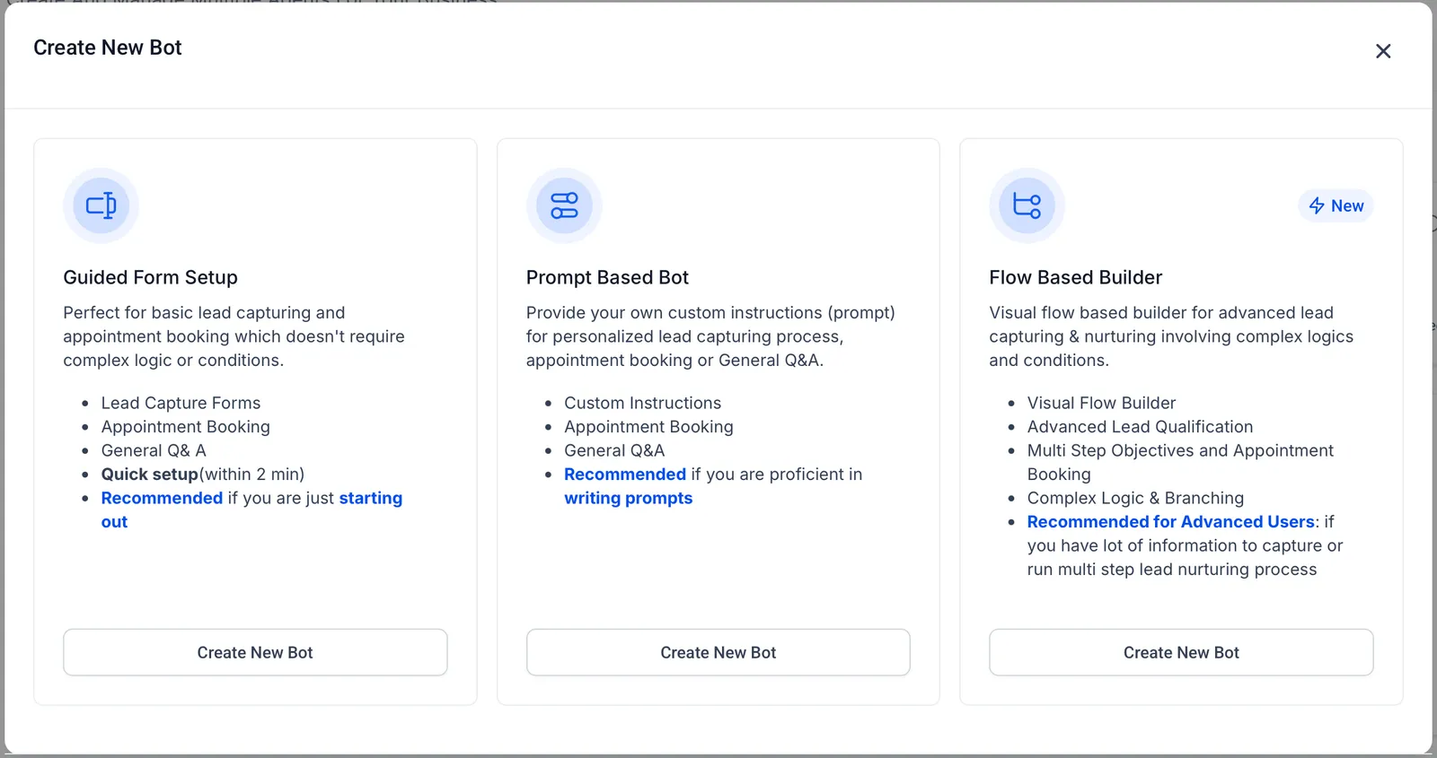Click the Custom Instructions bullet item
Viewport: 1437px width, 758px height.
pyautogui.click(x=642, y=403)
